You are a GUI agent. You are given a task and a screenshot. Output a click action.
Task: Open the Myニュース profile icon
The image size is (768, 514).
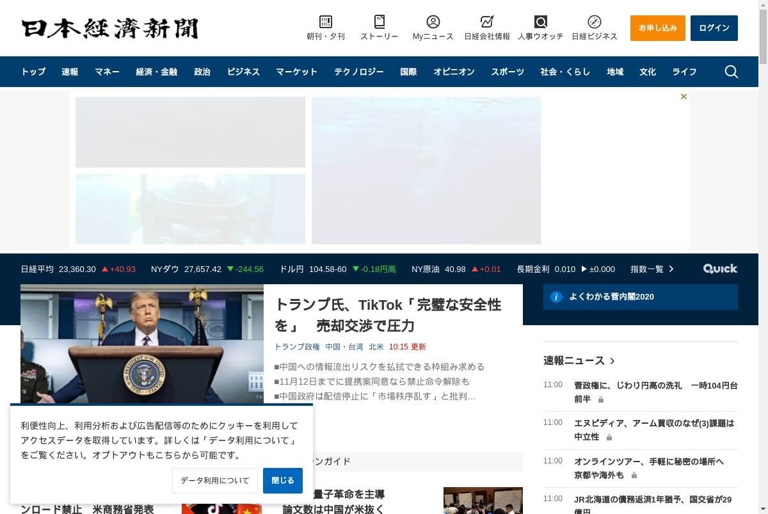coord(433,22)
